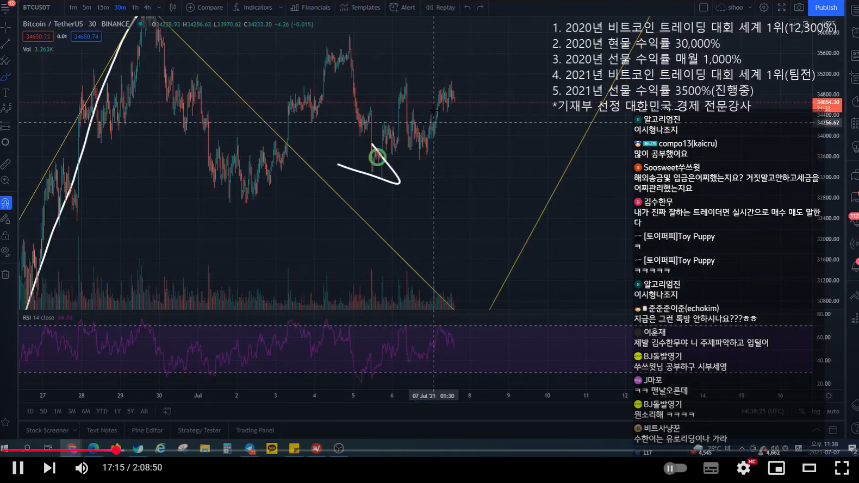Undo the last chart action

tap(468, 8)
